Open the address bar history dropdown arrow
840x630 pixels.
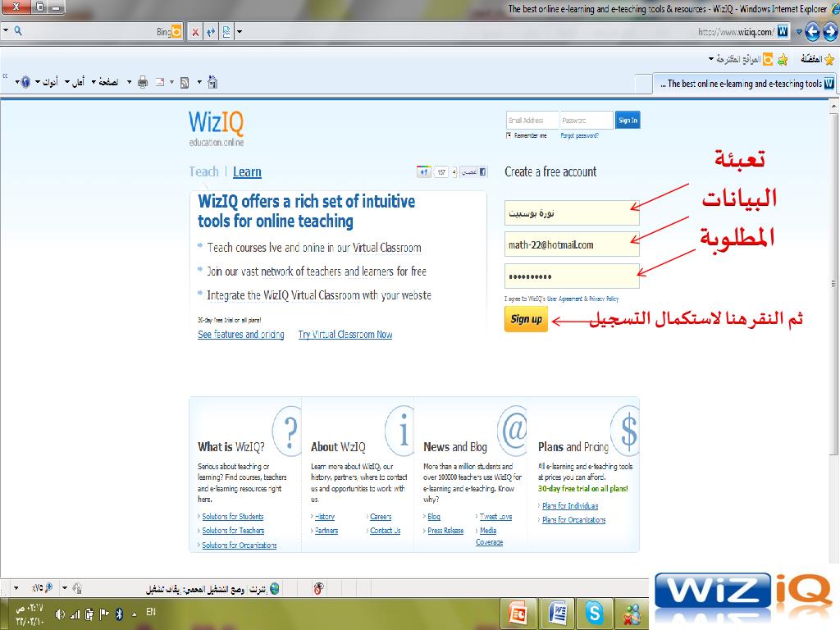[799, 32]
